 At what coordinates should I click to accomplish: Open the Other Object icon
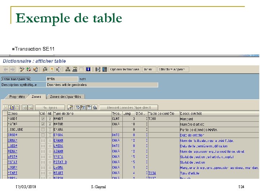pyautogui.click(x=35, y=69)
